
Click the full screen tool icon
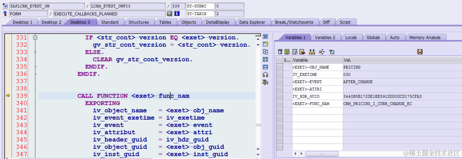pos(266,59)
